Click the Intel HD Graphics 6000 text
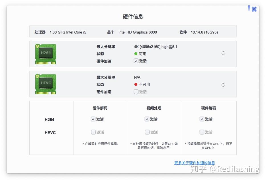The height and width of the screenshot is (181, 266). click(x=138, y=32)
